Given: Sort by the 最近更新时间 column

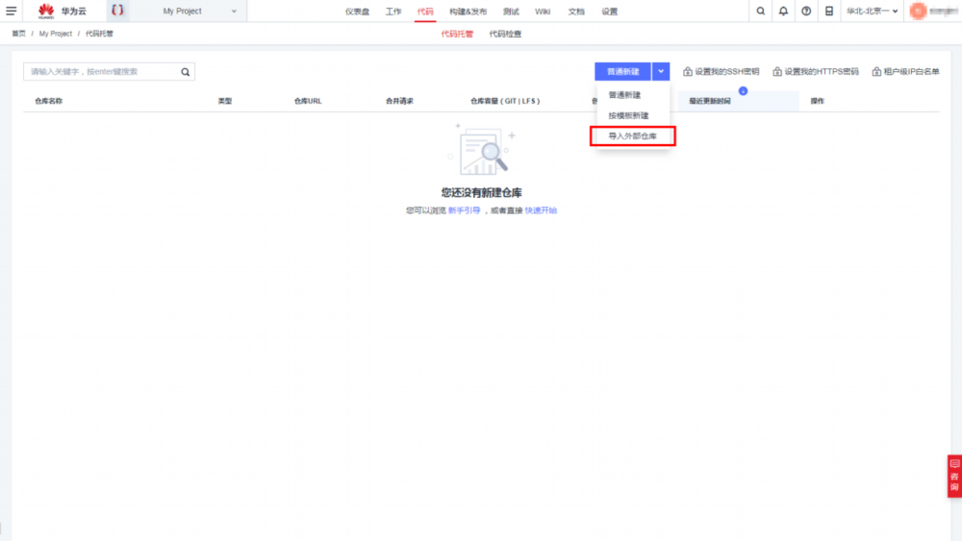Looking at the screenshot, I should coord(710,101).
